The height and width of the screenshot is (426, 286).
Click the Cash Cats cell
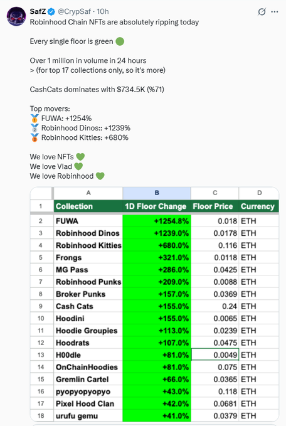click(88, 306)
